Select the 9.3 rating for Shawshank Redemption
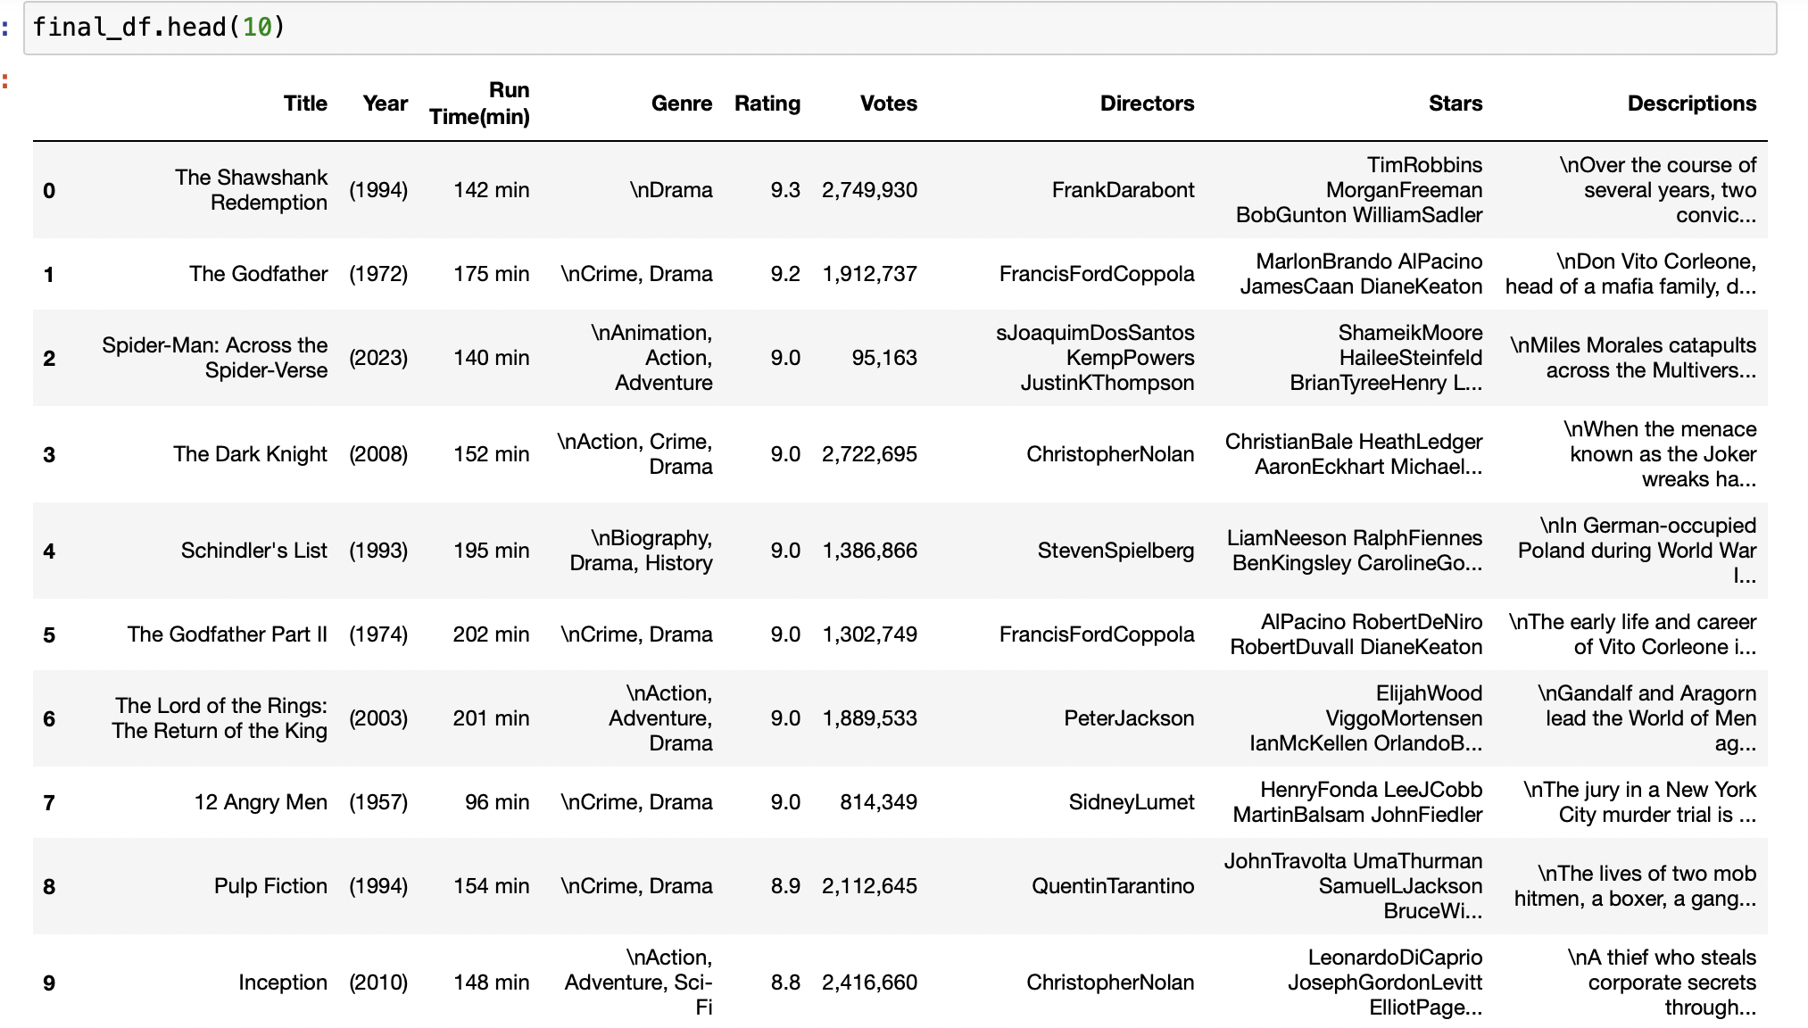1808x1028 pixels. 785,190
